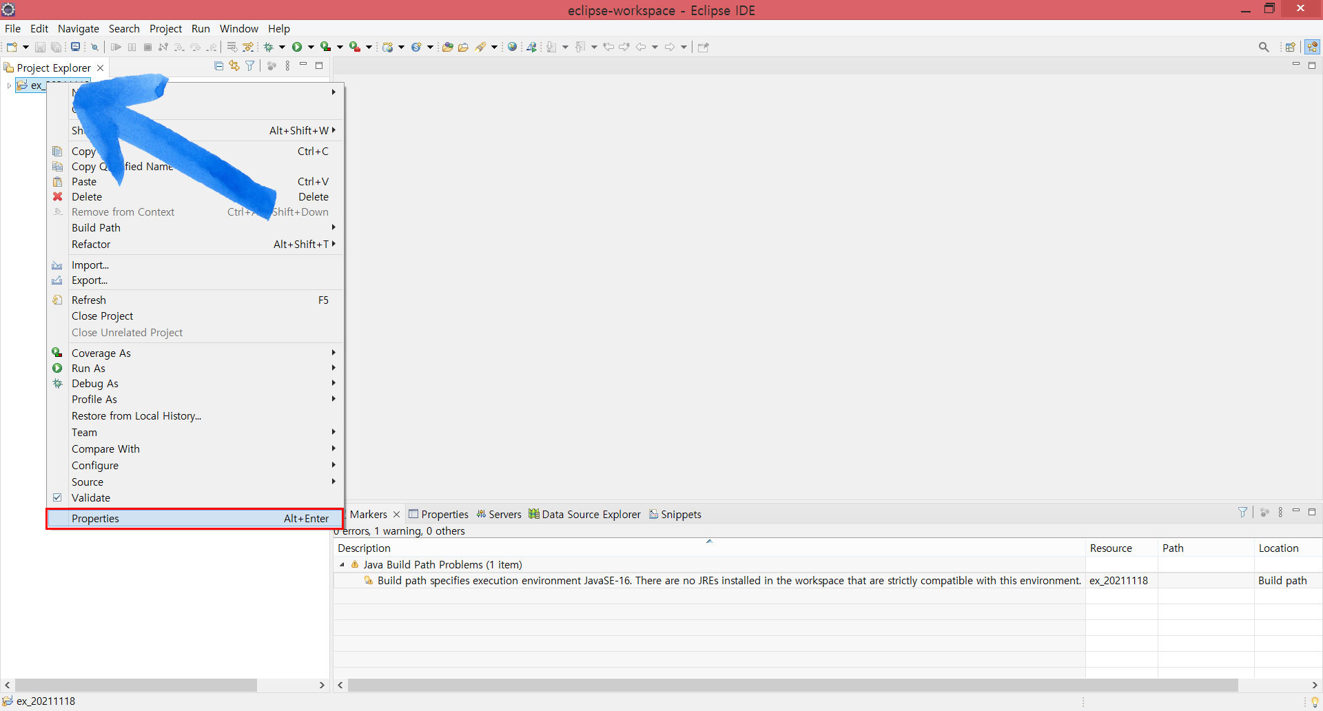Image resolution: width=1323 pixels, height=711 pixels.
Task: Click the New file toolbar icon
Action: pyautogui.click(x=12, y=47)
